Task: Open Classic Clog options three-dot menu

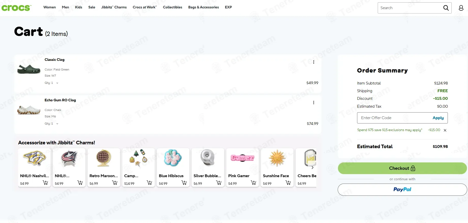Action: pos(313,62)
